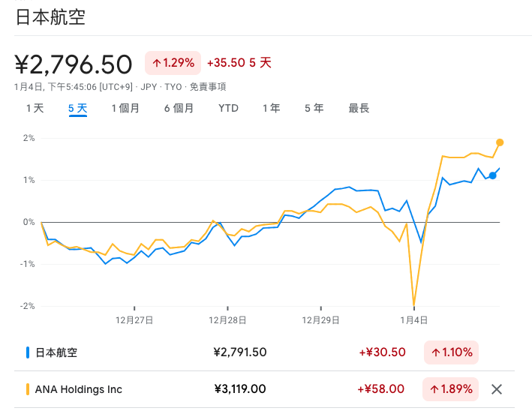This screenshot has height=414, width=532.
Task: Switch to the 6個月 range tab
Action: tap(179, 109)
